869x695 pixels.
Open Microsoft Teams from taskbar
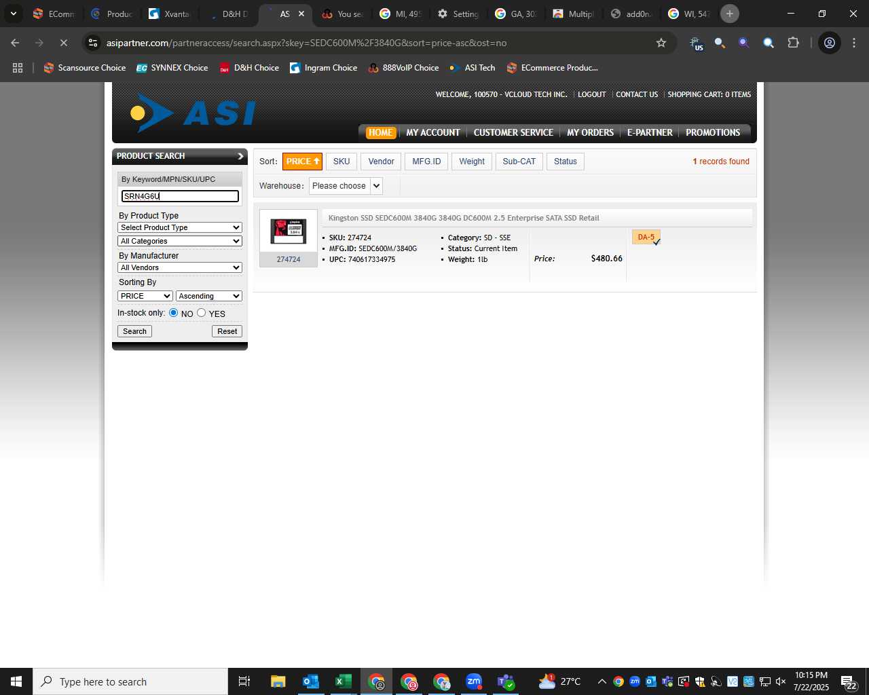pos(506,681)
